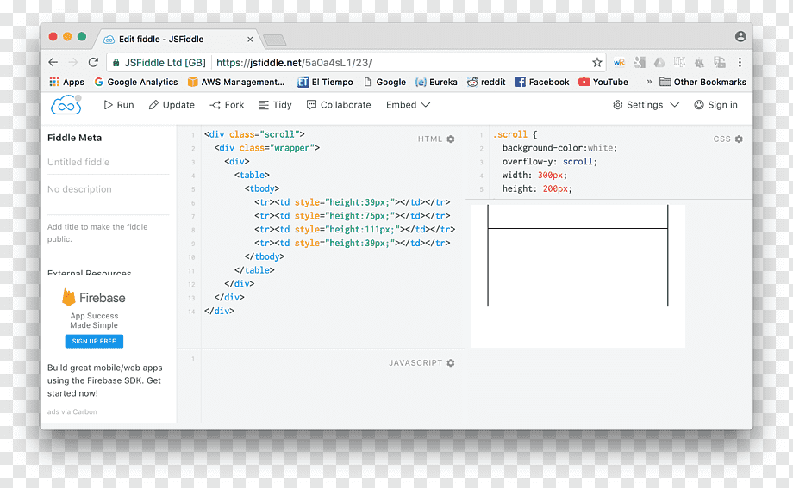Screen dimensions: 793x488
Task: Click the JSFiddle cloud logo
Action: pyautogui.click(x=66, y=105)
